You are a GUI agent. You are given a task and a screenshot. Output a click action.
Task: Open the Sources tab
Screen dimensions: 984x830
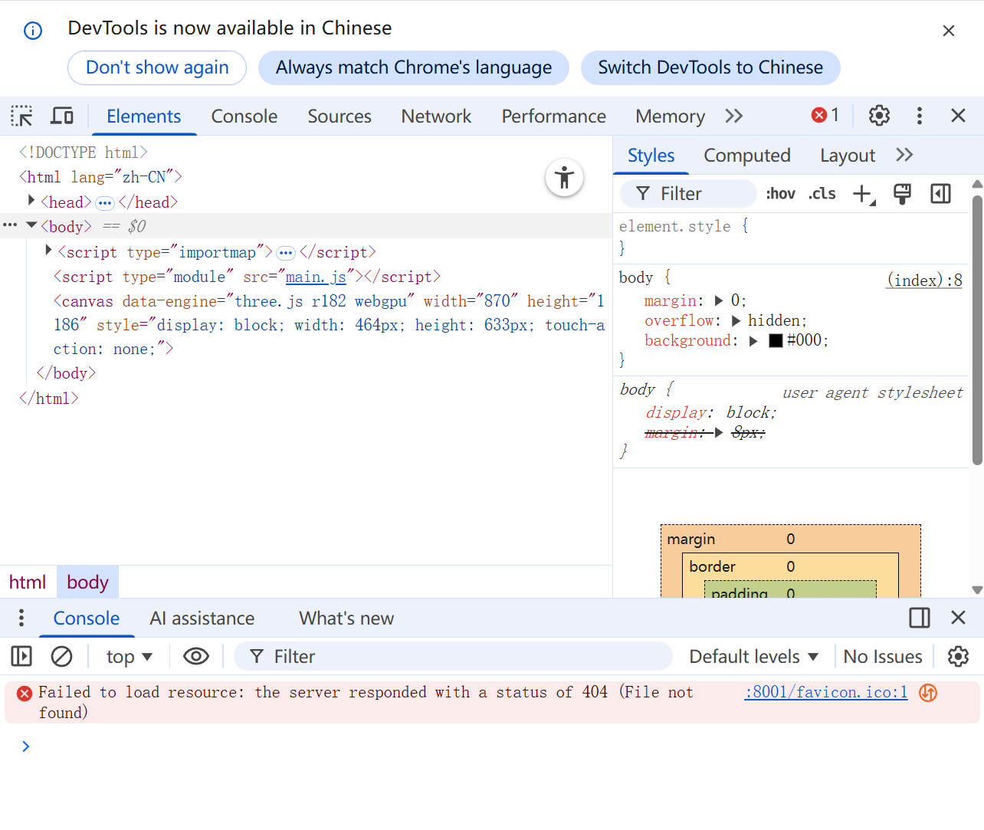pyautogui.click(x=339, y=116)
